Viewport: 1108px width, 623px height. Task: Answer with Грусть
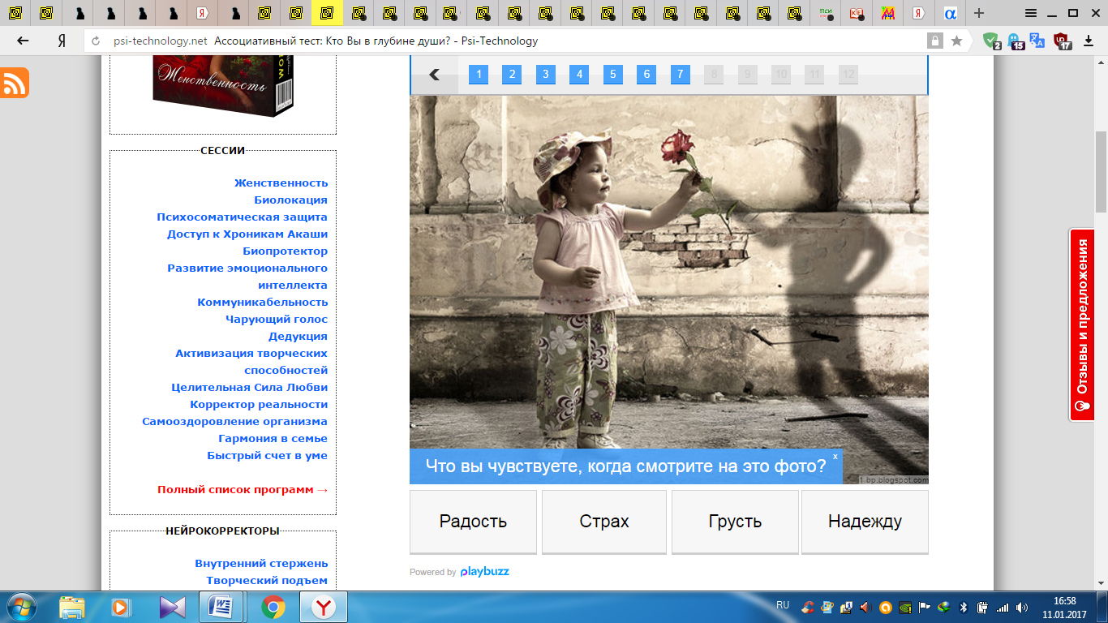coord(735,522)
